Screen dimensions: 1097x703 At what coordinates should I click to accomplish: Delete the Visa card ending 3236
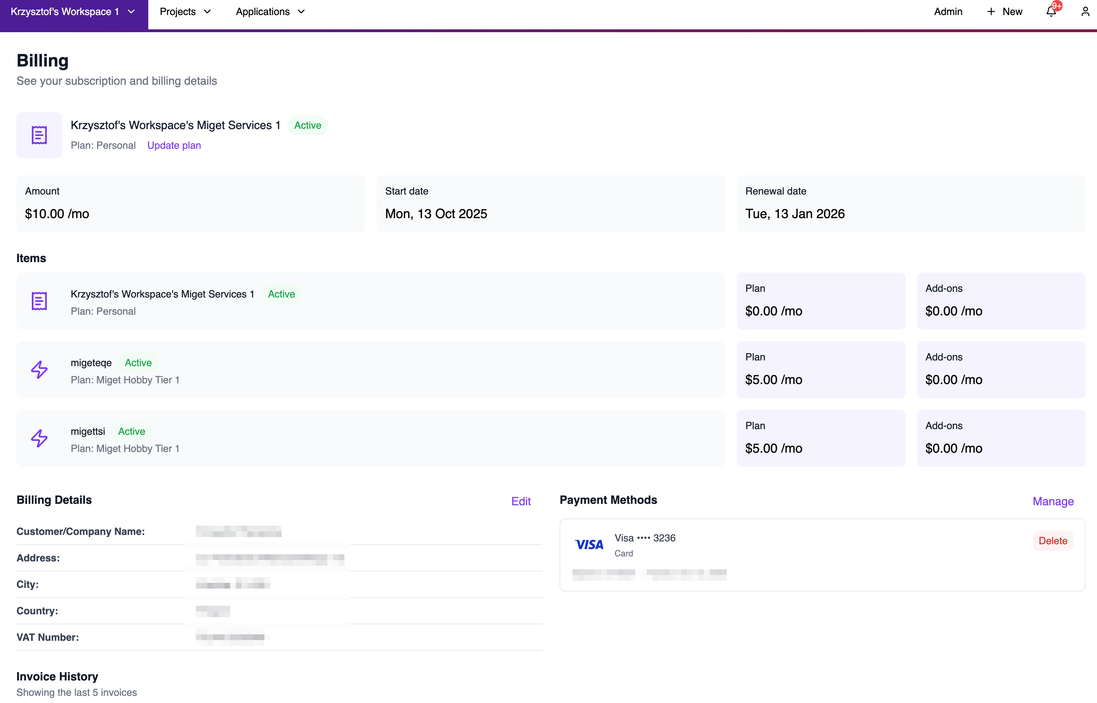(x=1053, y=541)
